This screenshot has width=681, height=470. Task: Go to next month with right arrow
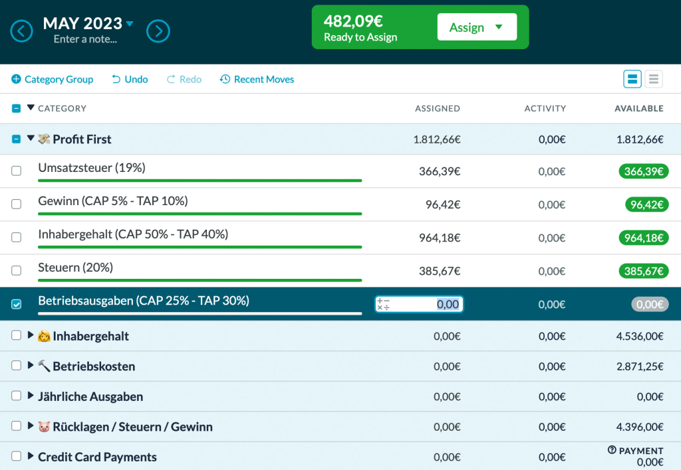[x=158, y=31]
